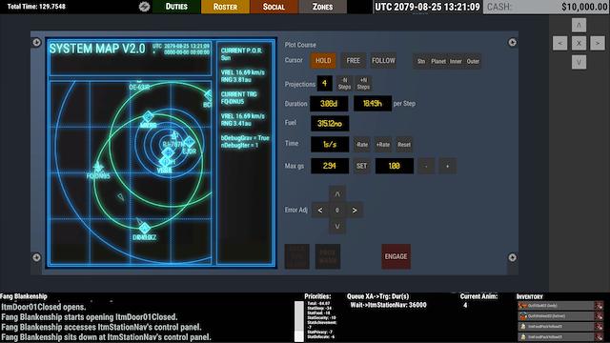Click SET for Max gs
The height and width of the screenshot is (343, 610).
[x=362, y=166]
